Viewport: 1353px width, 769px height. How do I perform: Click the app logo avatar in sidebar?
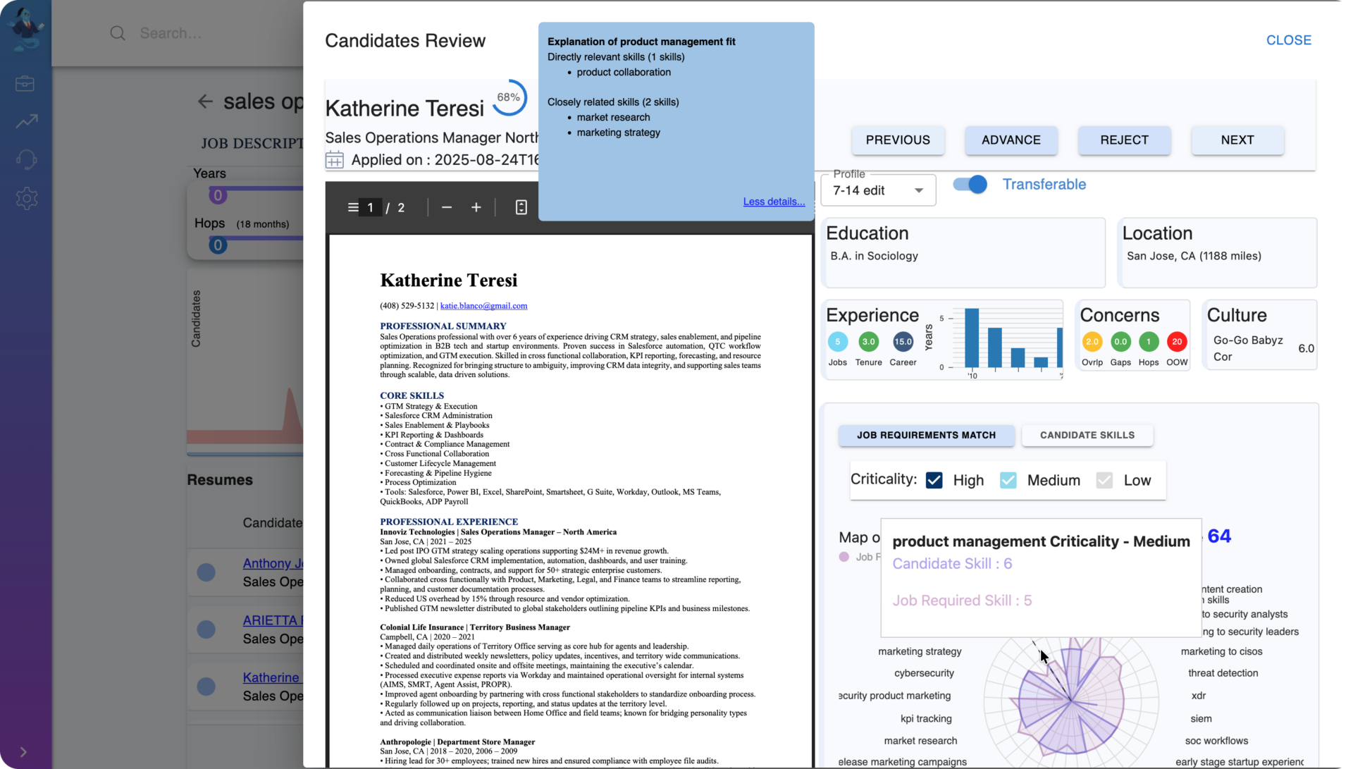(x=26, y=28)
